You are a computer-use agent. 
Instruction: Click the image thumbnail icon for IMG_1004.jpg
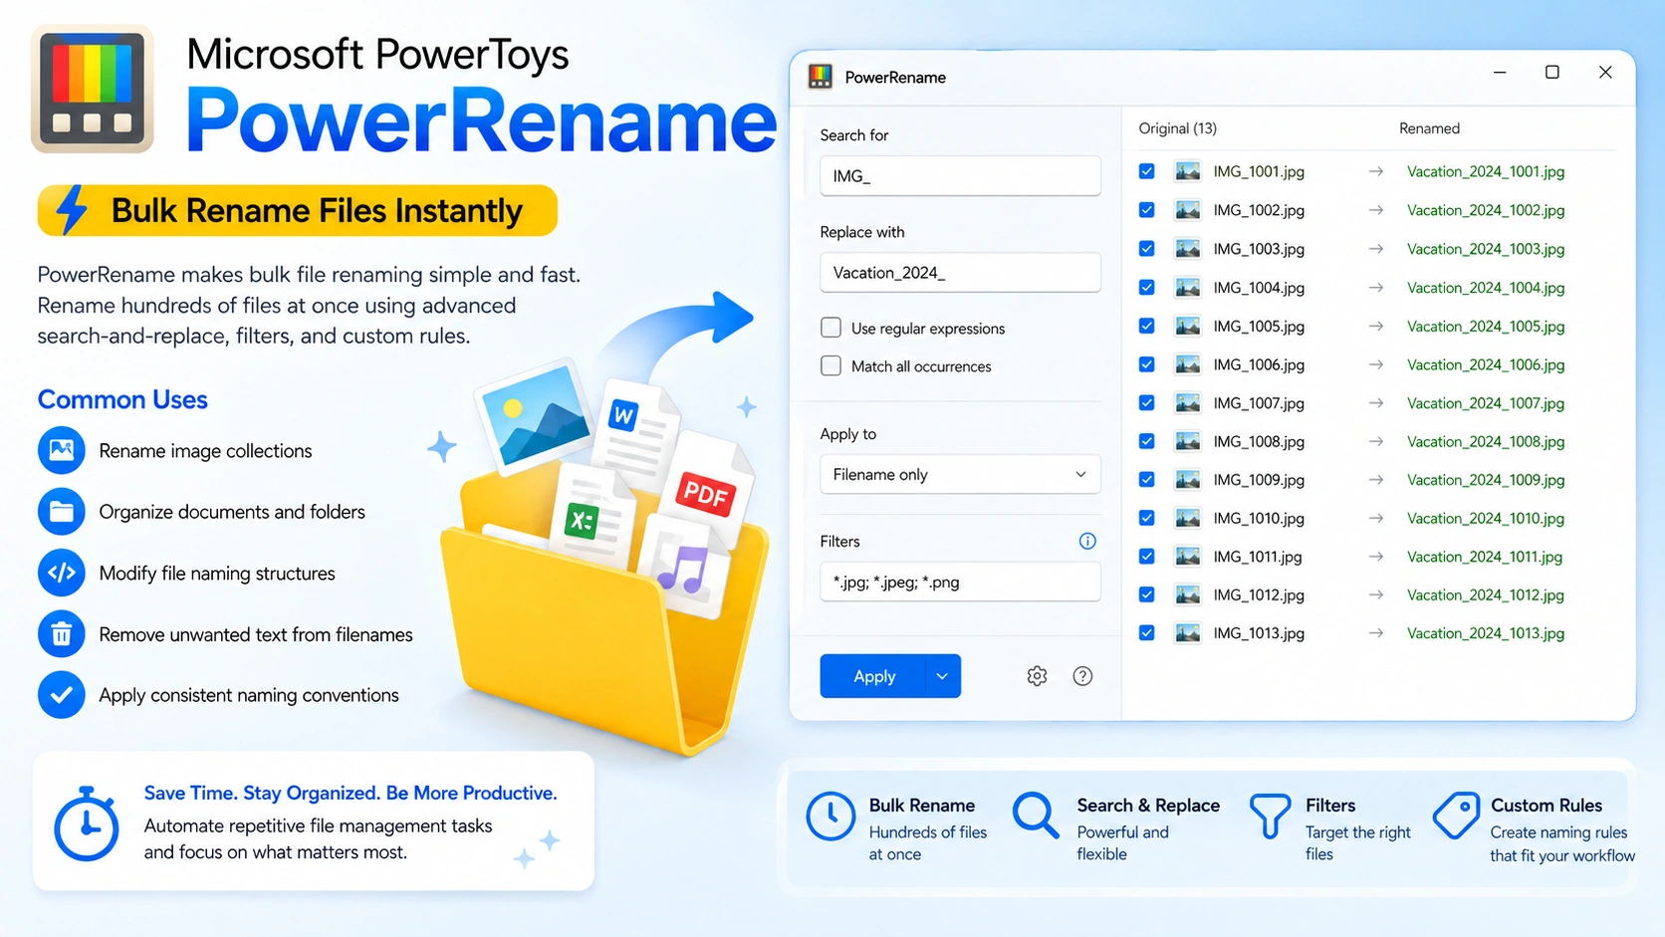point(1187,288)
